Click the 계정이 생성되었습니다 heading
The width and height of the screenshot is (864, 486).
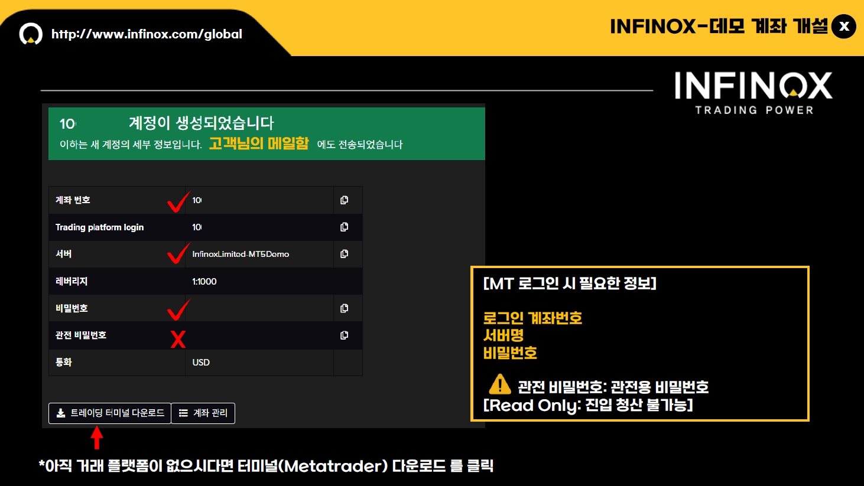pos(202,123)
